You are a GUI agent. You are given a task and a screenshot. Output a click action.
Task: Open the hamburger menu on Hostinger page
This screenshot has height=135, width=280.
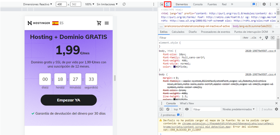pyautogui.click(x=107, y=23)
